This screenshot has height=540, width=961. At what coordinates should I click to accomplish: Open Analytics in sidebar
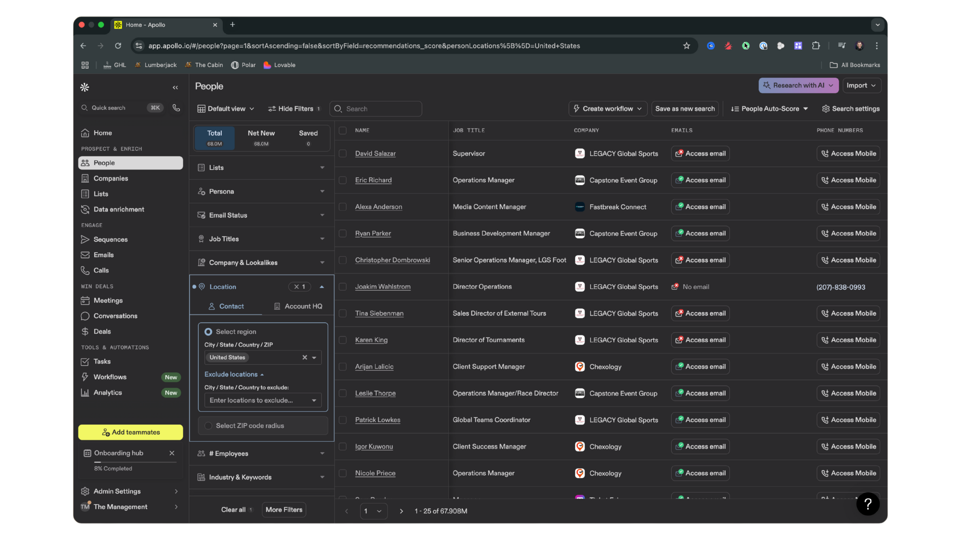(x=131, y=392)
